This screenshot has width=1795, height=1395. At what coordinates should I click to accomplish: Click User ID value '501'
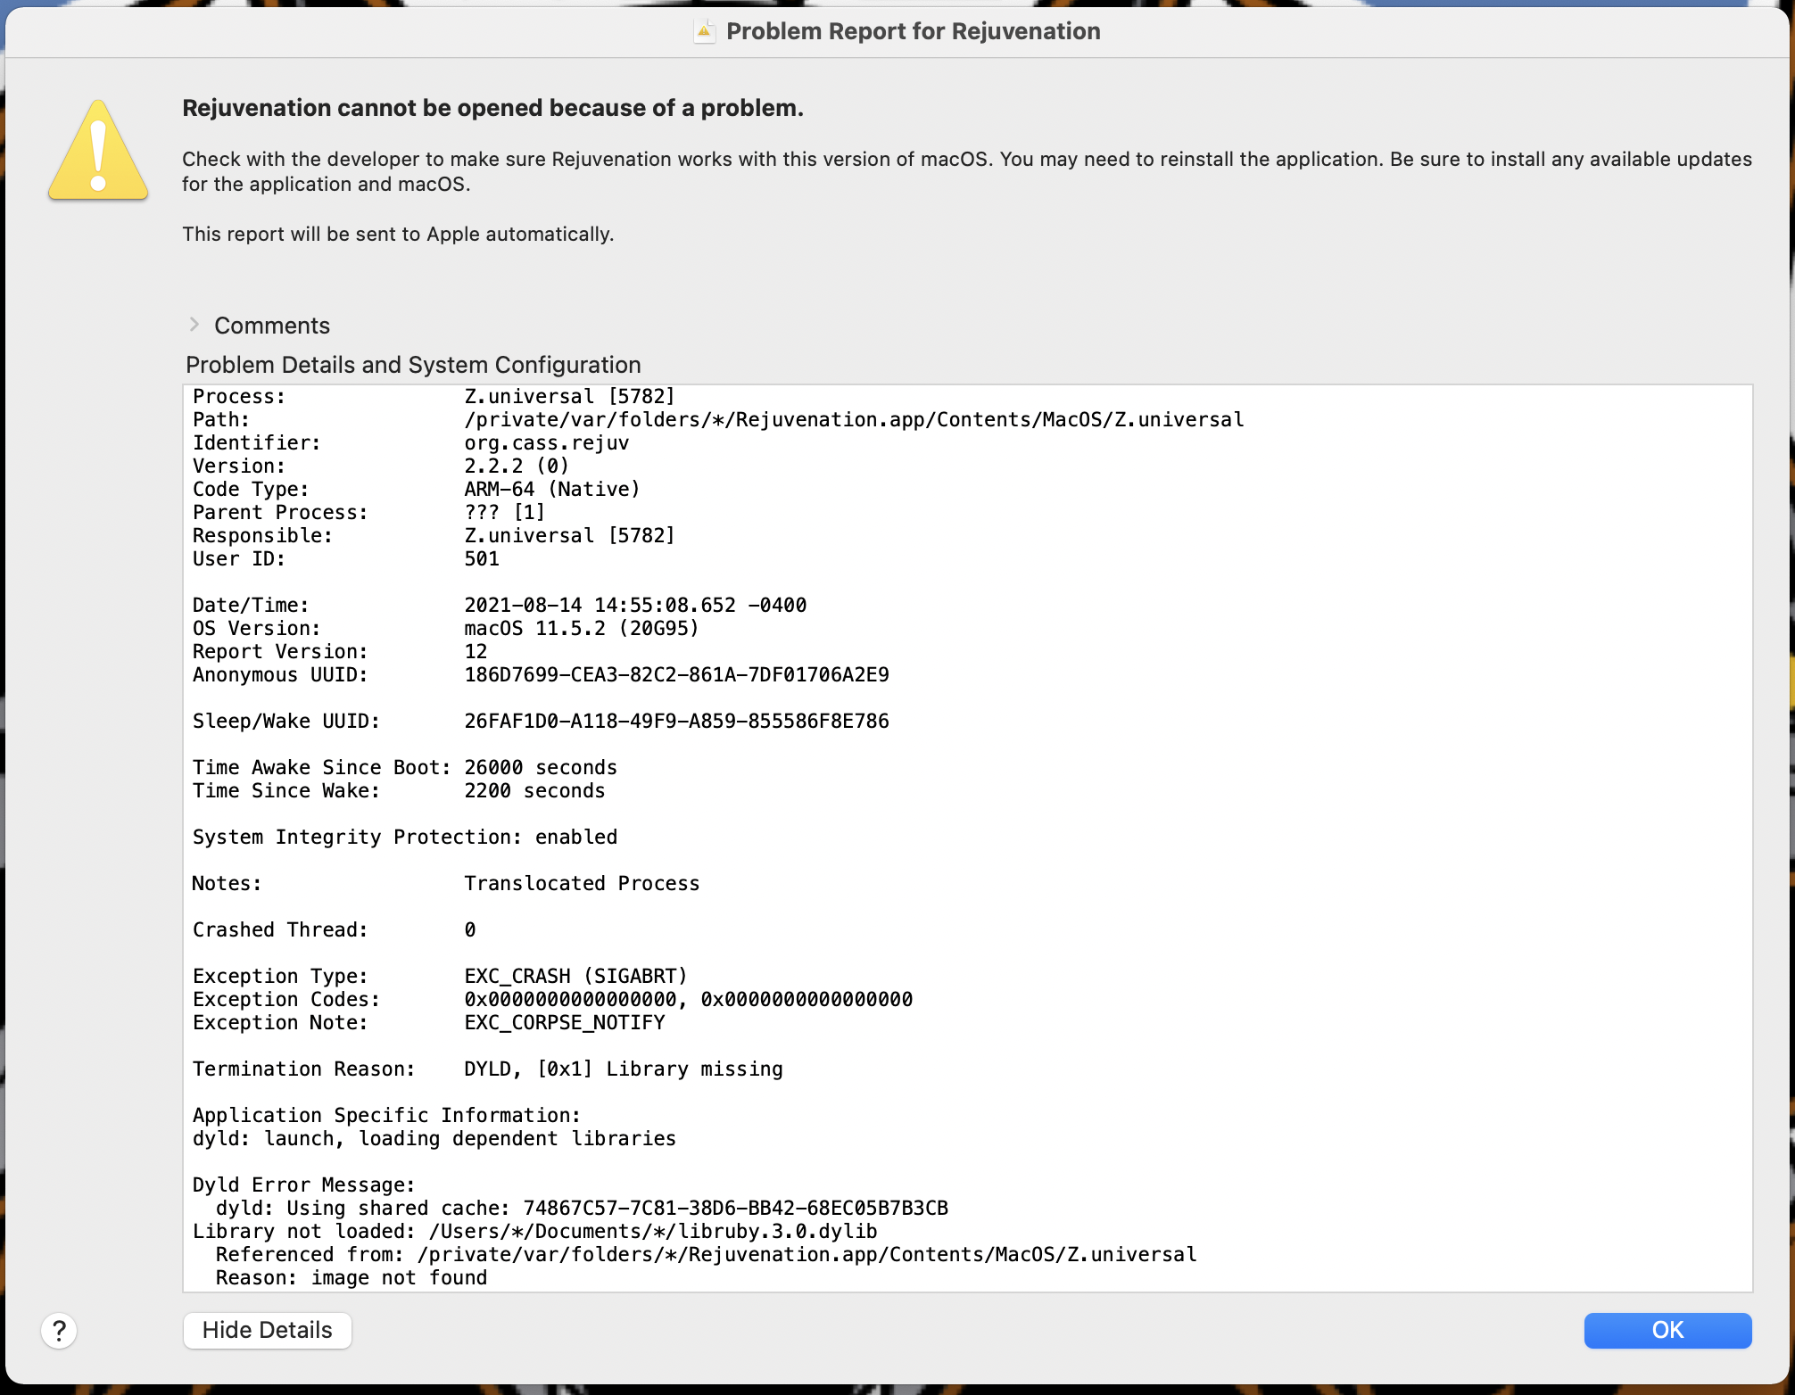[x=482, y=558]
